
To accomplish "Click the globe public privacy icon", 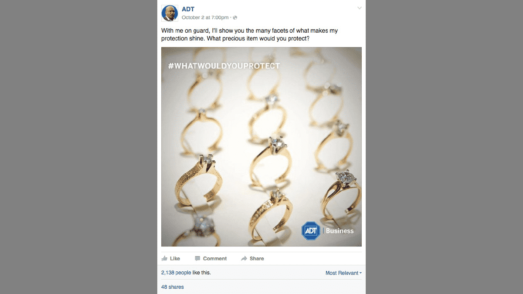I will pyautogui.click(x=235, y=17).
